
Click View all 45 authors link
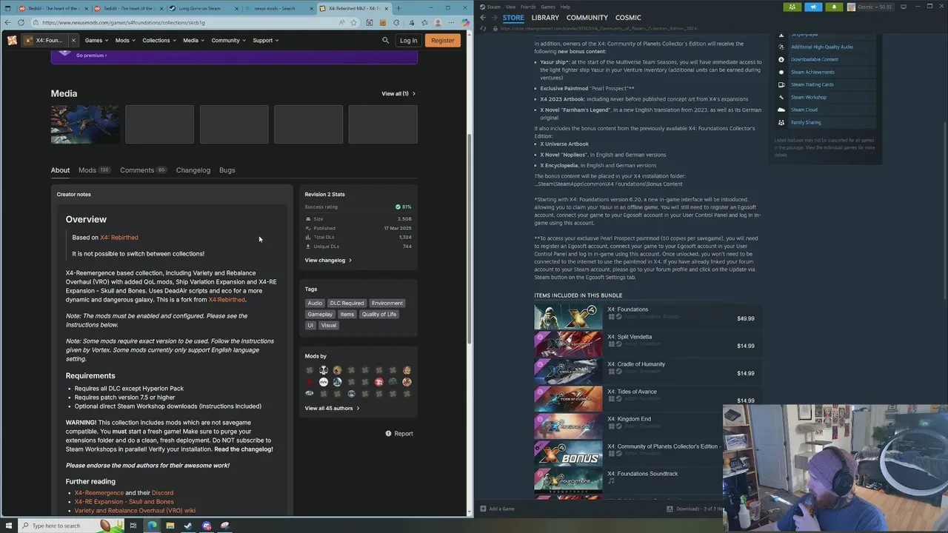pyautogui.click(x=332, y=408)
